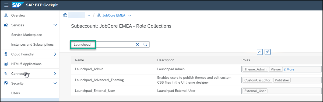The height and width of the screenshot is (102, 323).
Task: Clear the search field with the X icon
Action: 137,45
